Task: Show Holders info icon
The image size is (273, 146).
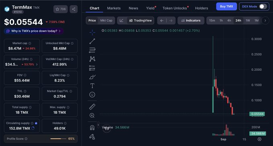Action: click(65, 123)
